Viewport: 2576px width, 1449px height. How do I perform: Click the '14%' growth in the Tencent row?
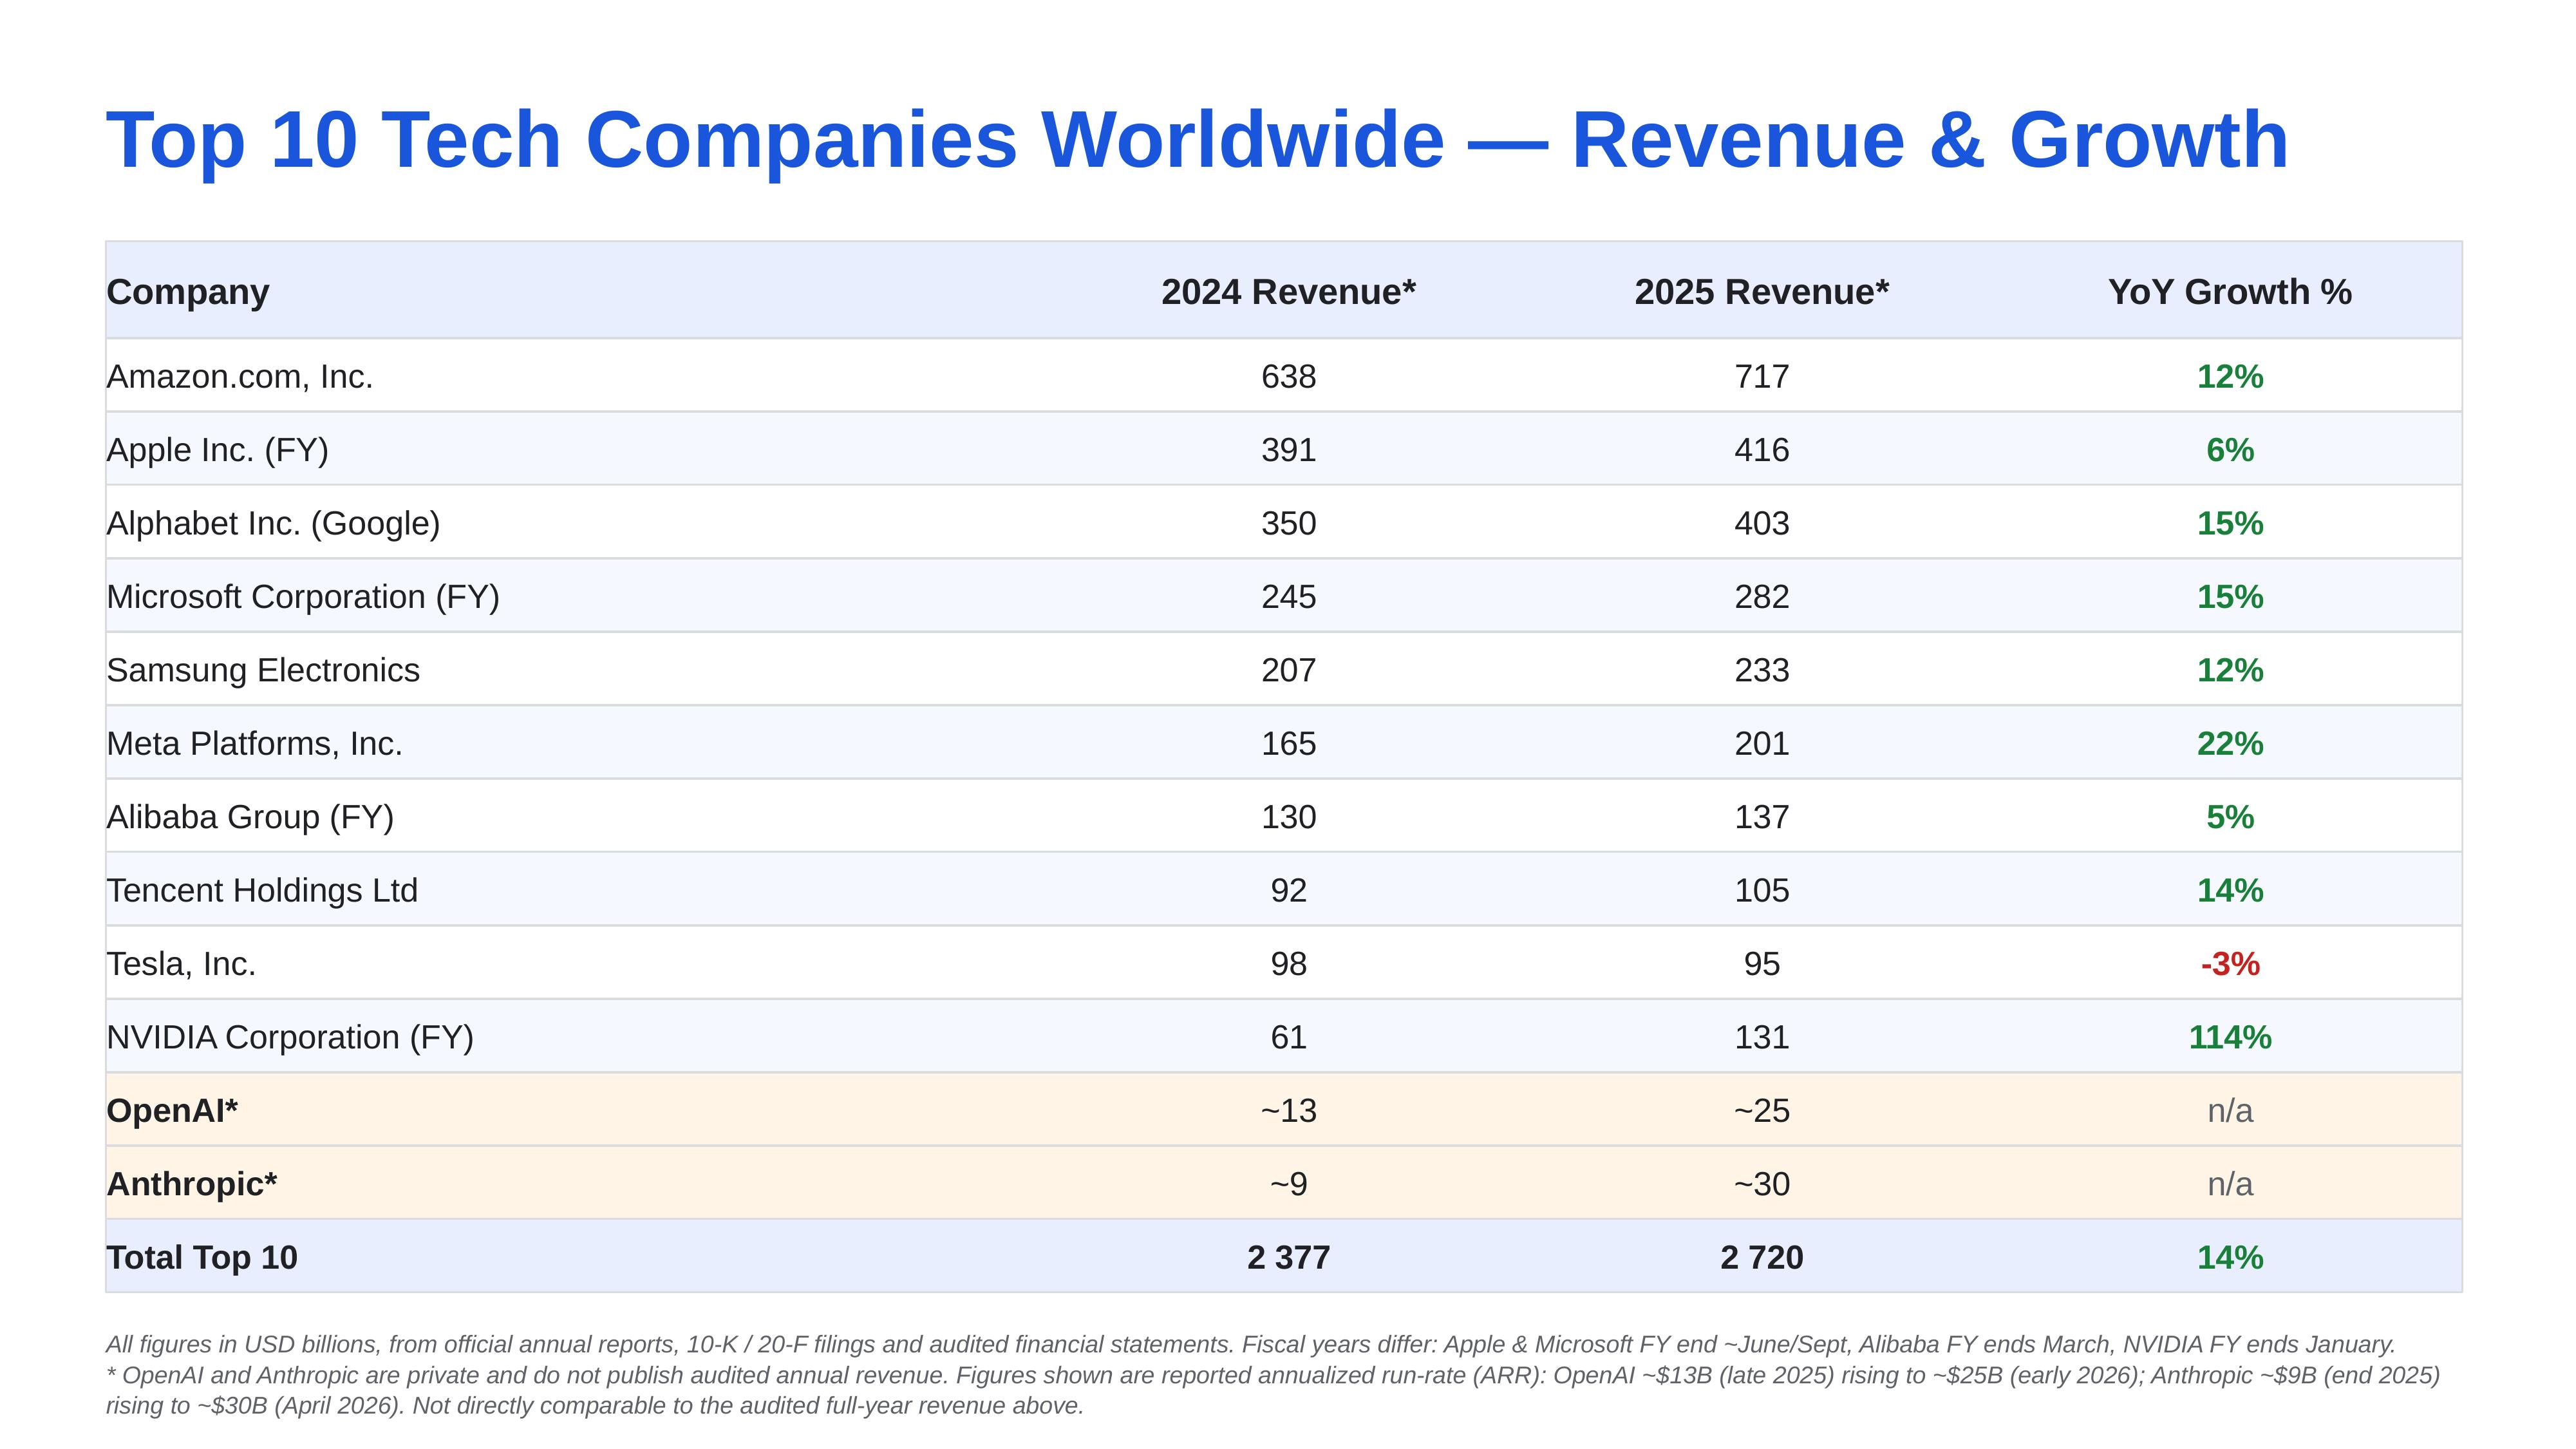point(2230,890)
